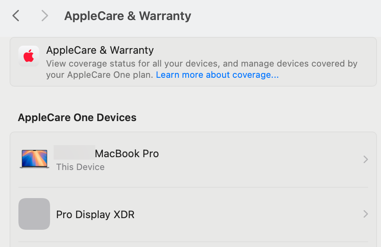This screenshot has width=381, height=247.
Task: Select the Pro Display XDR label
Action: 95,215
